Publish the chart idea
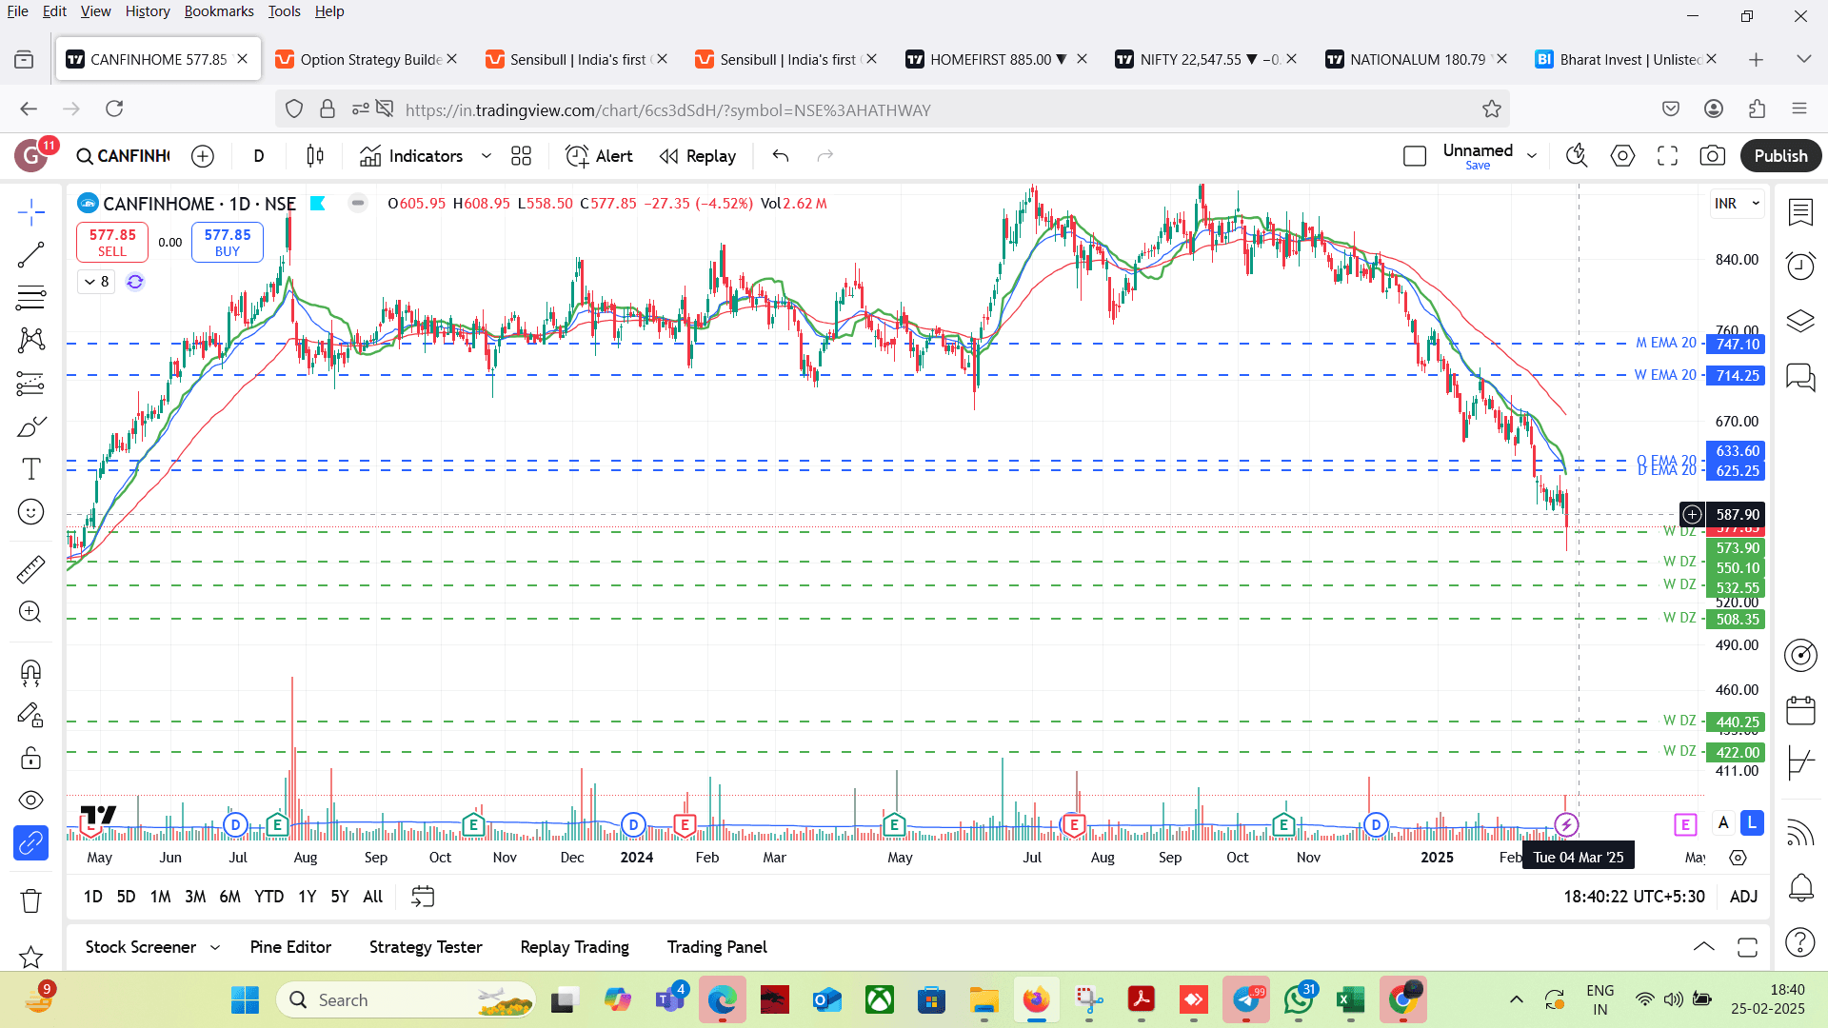 point(1780,156)
